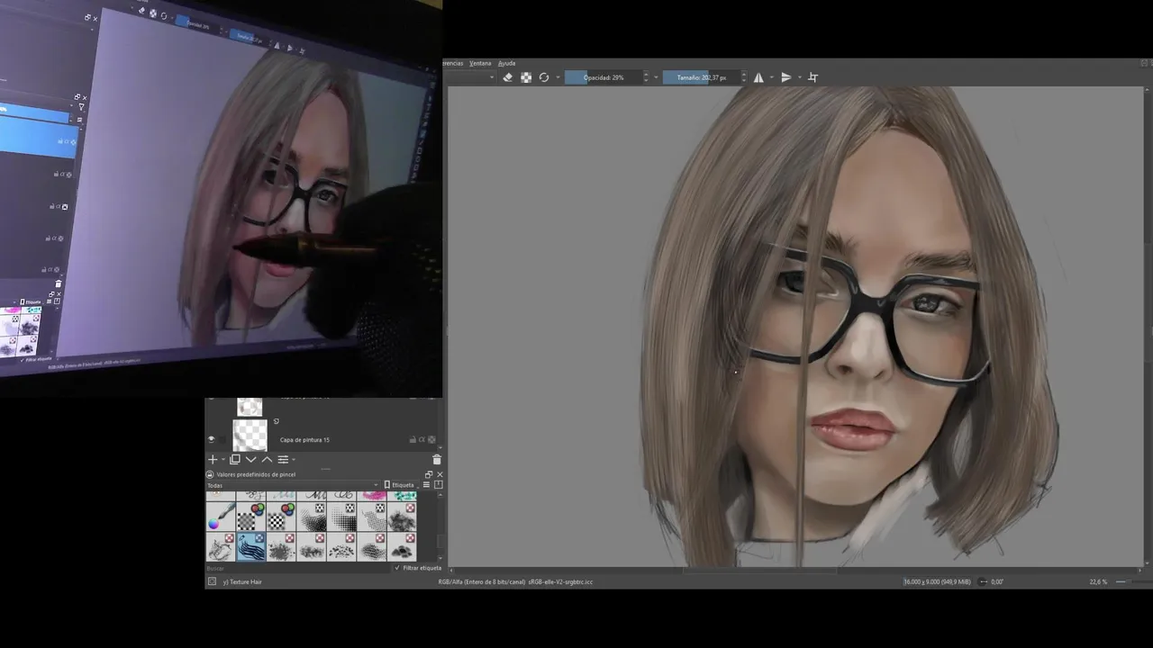
Task: Open the dropdown arrow after reload preset
Action: tap(558, 77)
